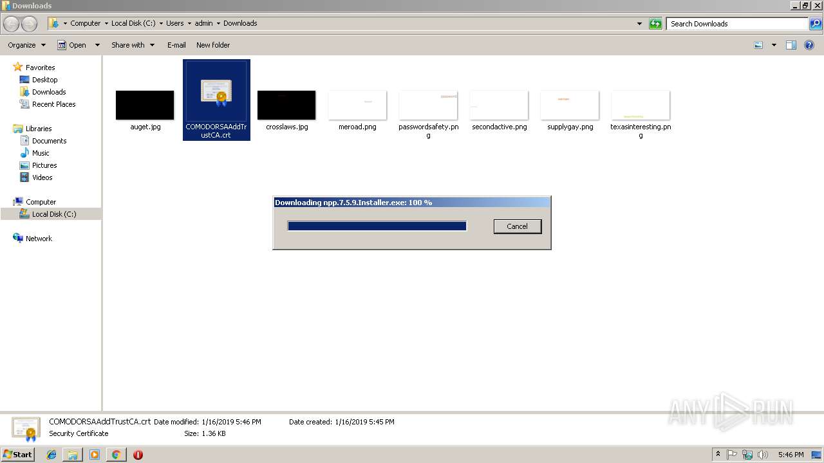Click admin in the address breadcrumb
This screenshot has height=463, width=824.
coord(203,23)
